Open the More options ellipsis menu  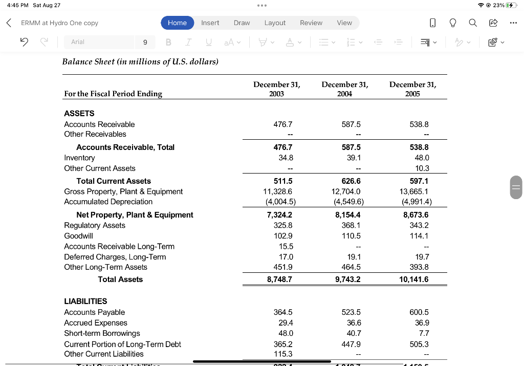(514, 23)
